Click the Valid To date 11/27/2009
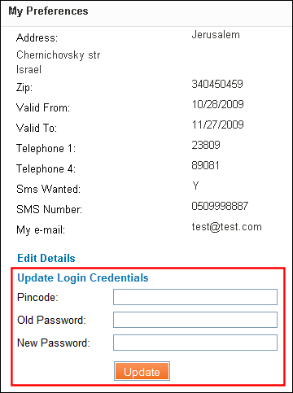 coord(218,124)
